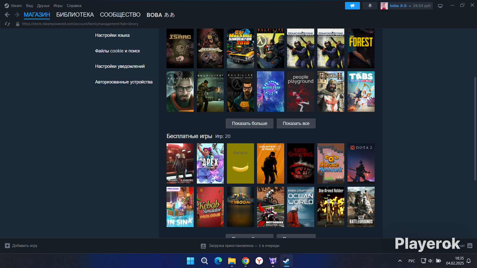Open downloads via the download icon
The height and width of the screenshot is (268, 477).
(203, 246)
